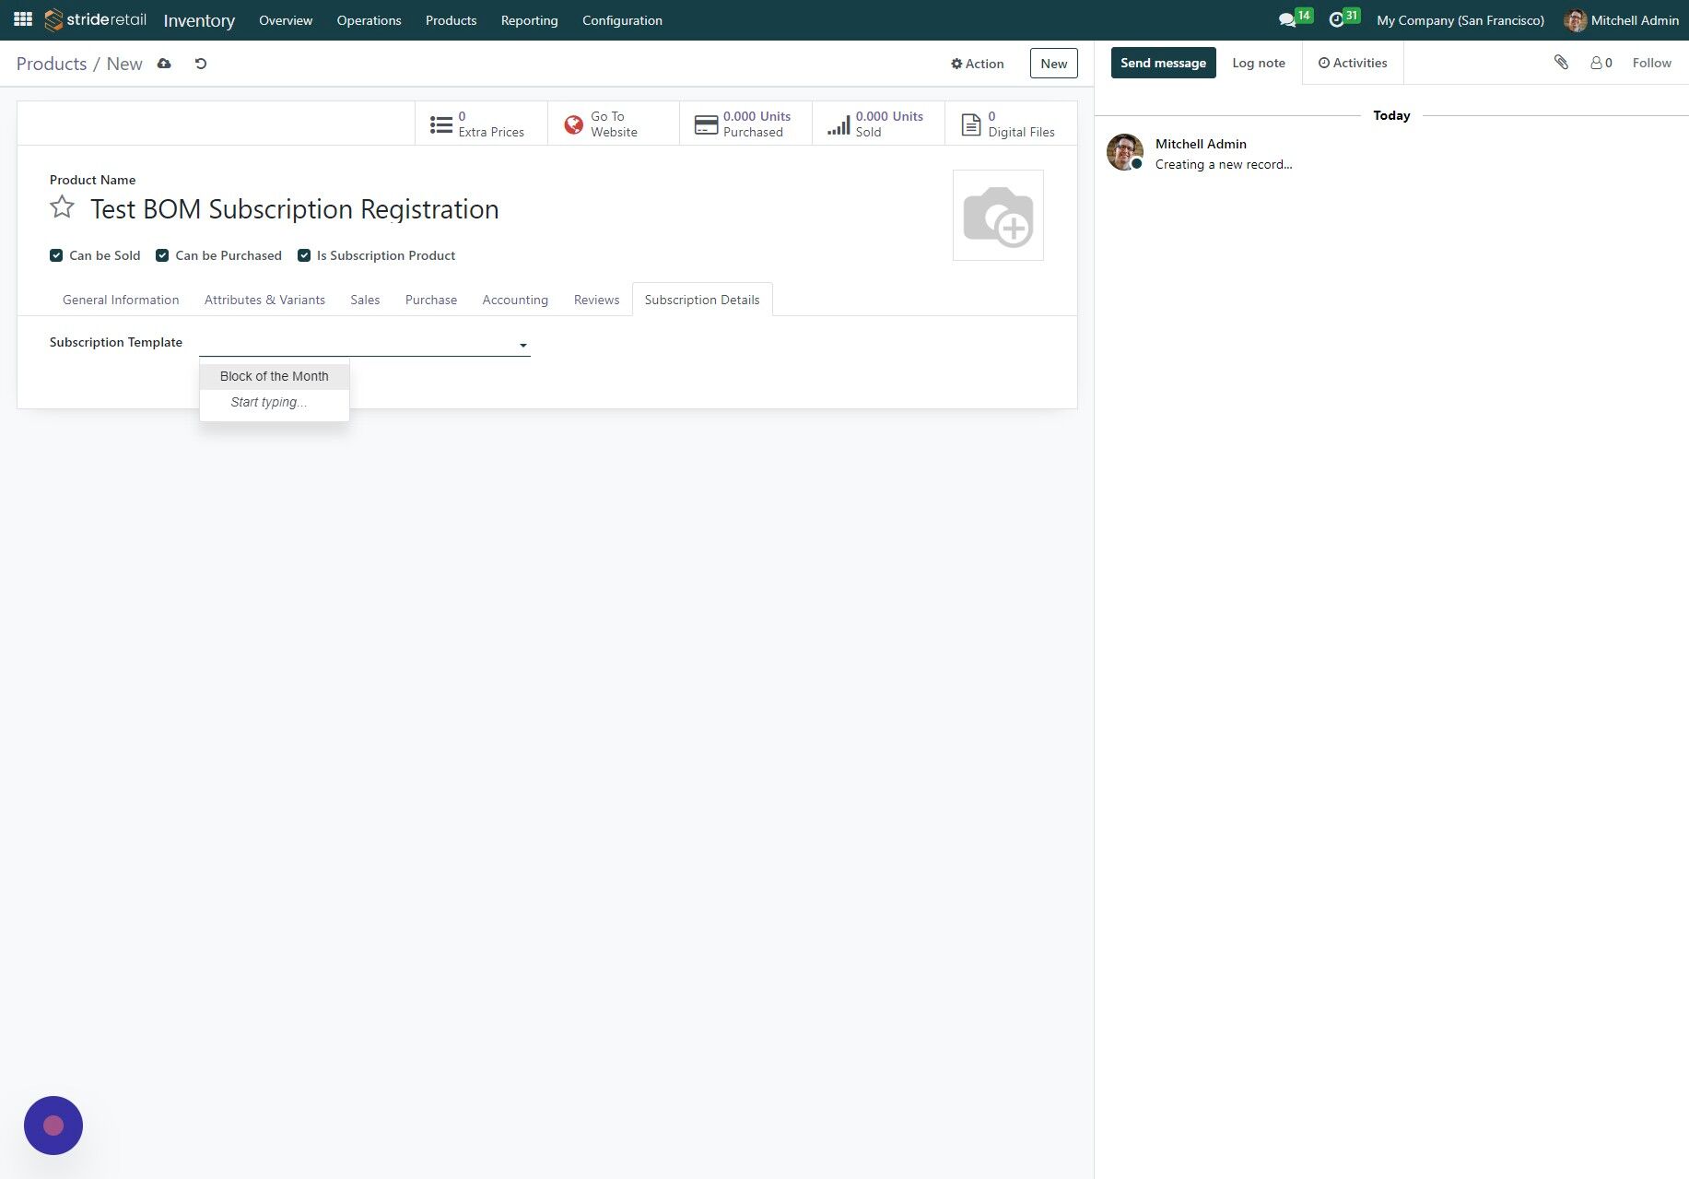
Task: Switch to Reviews tab
Action: tap(596, 300)
